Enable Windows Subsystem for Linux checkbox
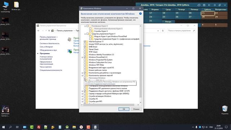Image resolution: width=231 pixels, height=130 pixels. (x=85, y=62)
